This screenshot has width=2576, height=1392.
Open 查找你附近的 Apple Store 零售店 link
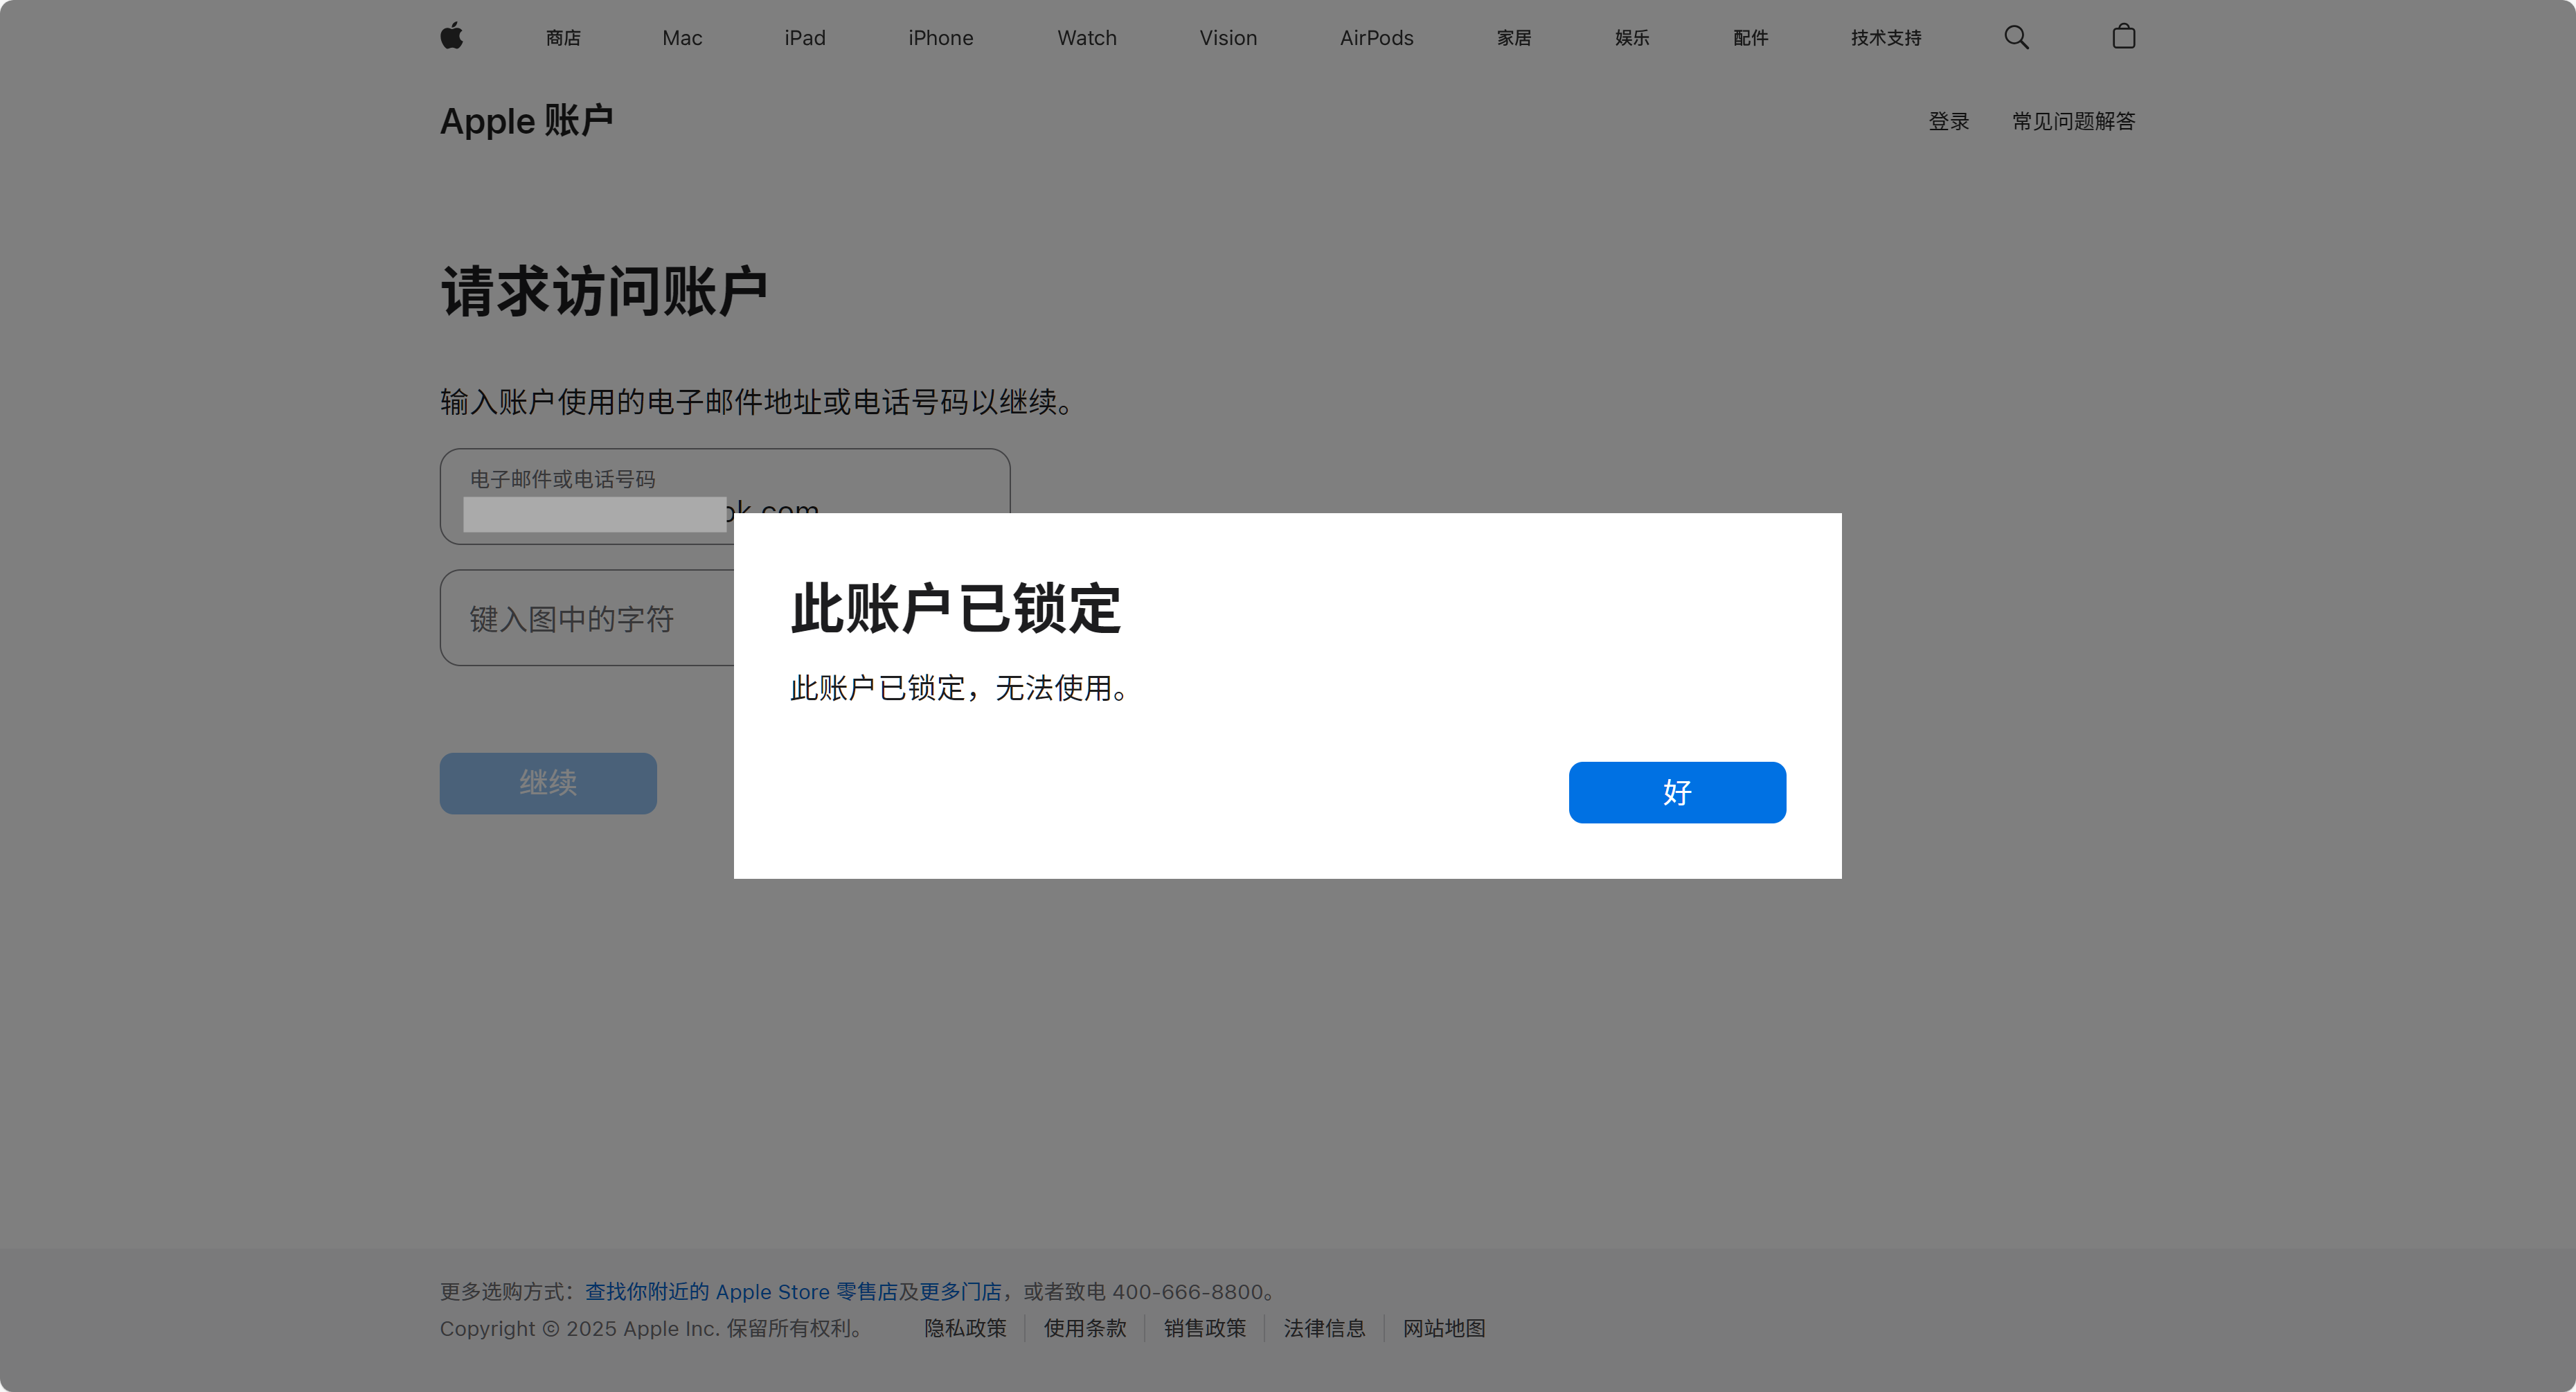tap(740, 1291)
